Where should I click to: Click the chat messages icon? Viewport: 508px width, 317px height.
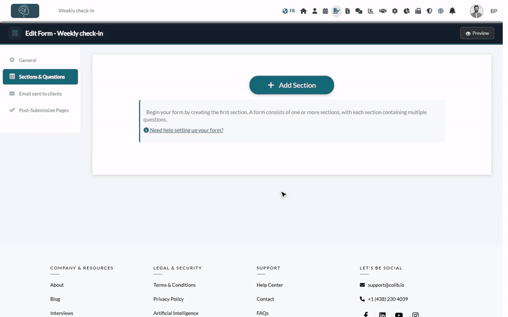[359, 11]
